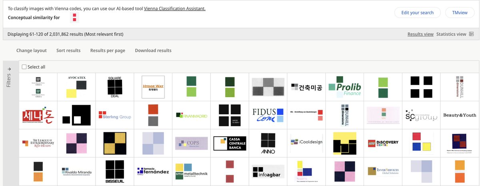Open the Prolib Finance trademark result
This screenshot has width=480, height=186.
pyautogui.click(x=345, y=87)
